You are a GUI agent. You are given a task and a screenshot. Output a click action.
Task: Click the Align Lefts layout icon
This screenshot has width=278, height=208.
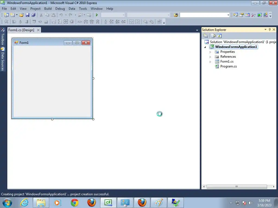[x=14, y=22]
